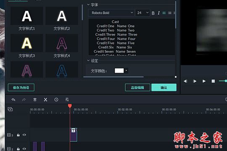Screen dimensions: 227x151
Task: Apply 文字样式3 yellow glow style
Action: pyautogui.click(x=27, y=43)
